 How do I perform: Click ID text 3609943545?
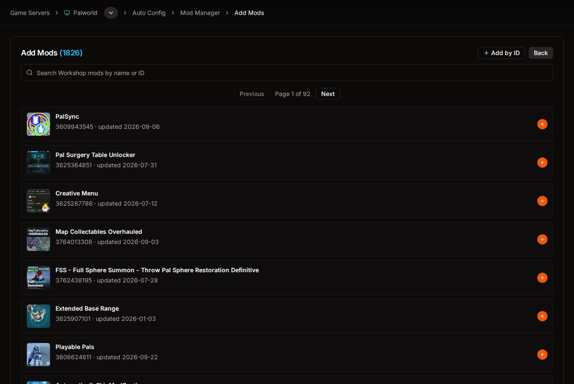(x=74, y=127)
